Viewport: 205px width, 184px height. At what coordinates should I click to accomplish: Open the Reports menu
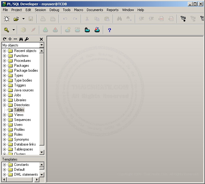112,10
